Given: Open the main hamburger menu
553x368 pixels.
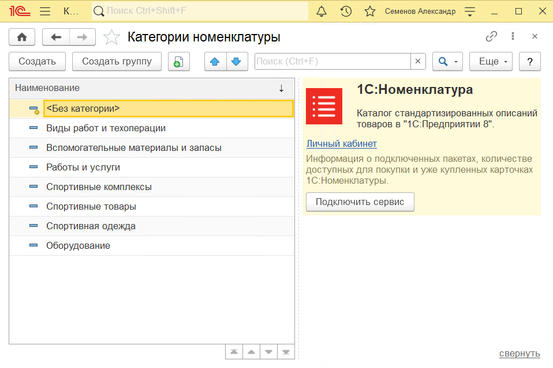Looking at the screenshot, I should point(45,12).
